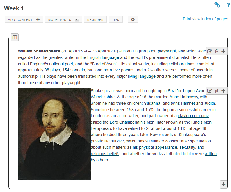Image resolution: width=231 pixels, height=192 pixels.
Task: Open the 'collaborations' link
Action: pyautogui.click(x=182, y=64)
